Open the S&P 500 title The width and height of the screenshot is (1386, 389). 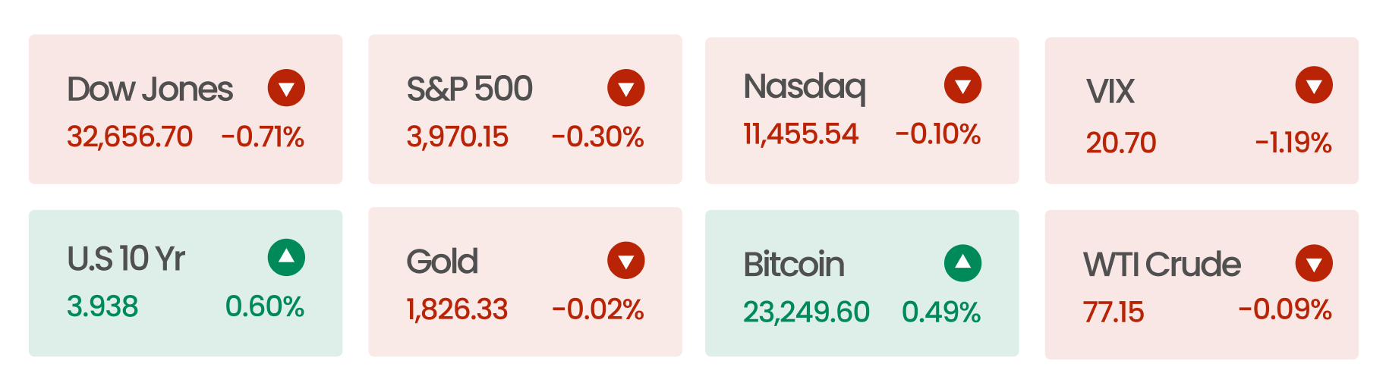tap(469, 89)
